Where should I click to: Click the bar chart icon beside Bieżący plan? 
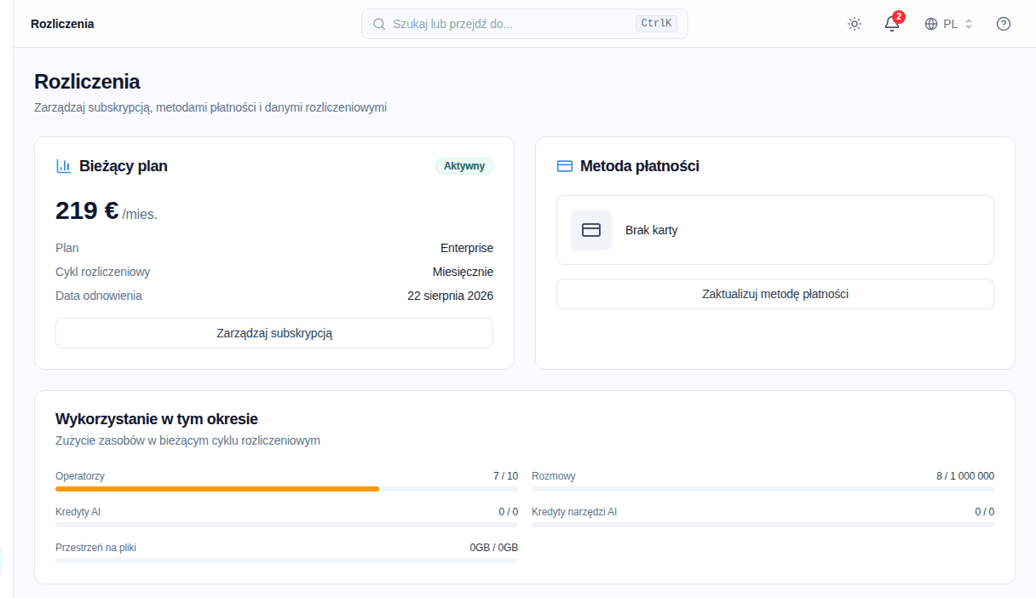coord(63,166)
